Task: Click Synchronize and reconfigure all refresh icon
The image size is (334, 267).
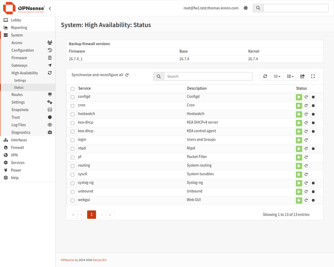Action: tap(127, 75)
